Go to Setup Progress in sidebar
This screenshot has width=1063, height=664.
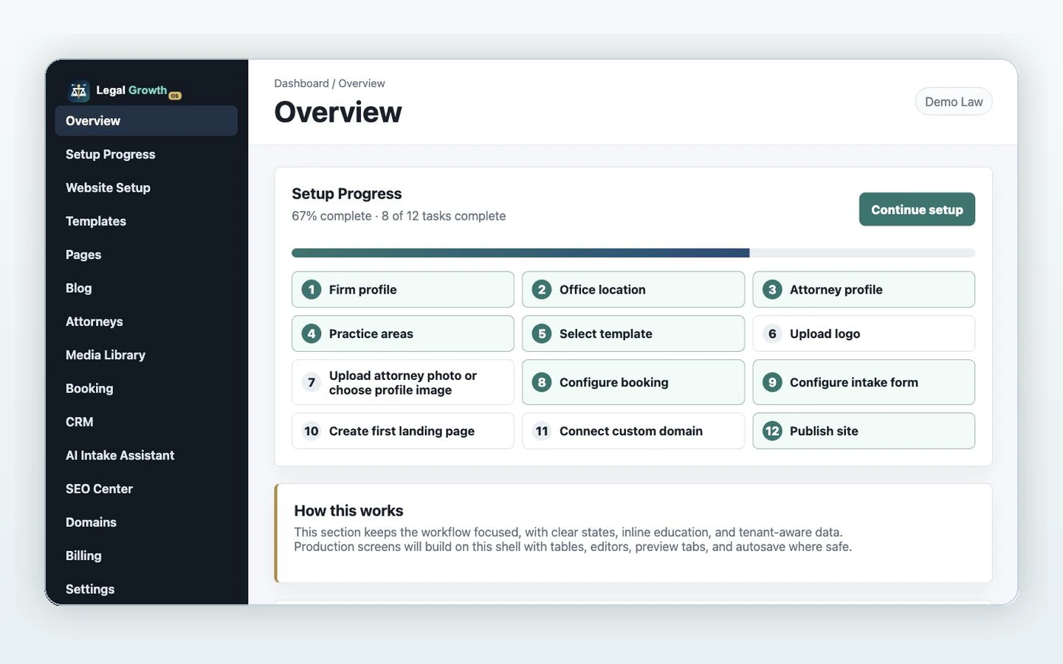146,154
